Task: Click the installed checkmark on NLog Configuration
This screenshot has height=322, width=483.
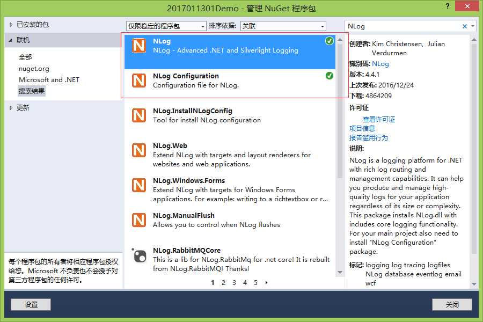Action: (330, 76)
